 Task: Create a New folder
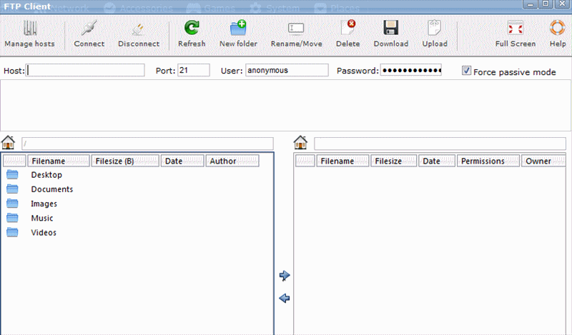[x=238, y=29]
